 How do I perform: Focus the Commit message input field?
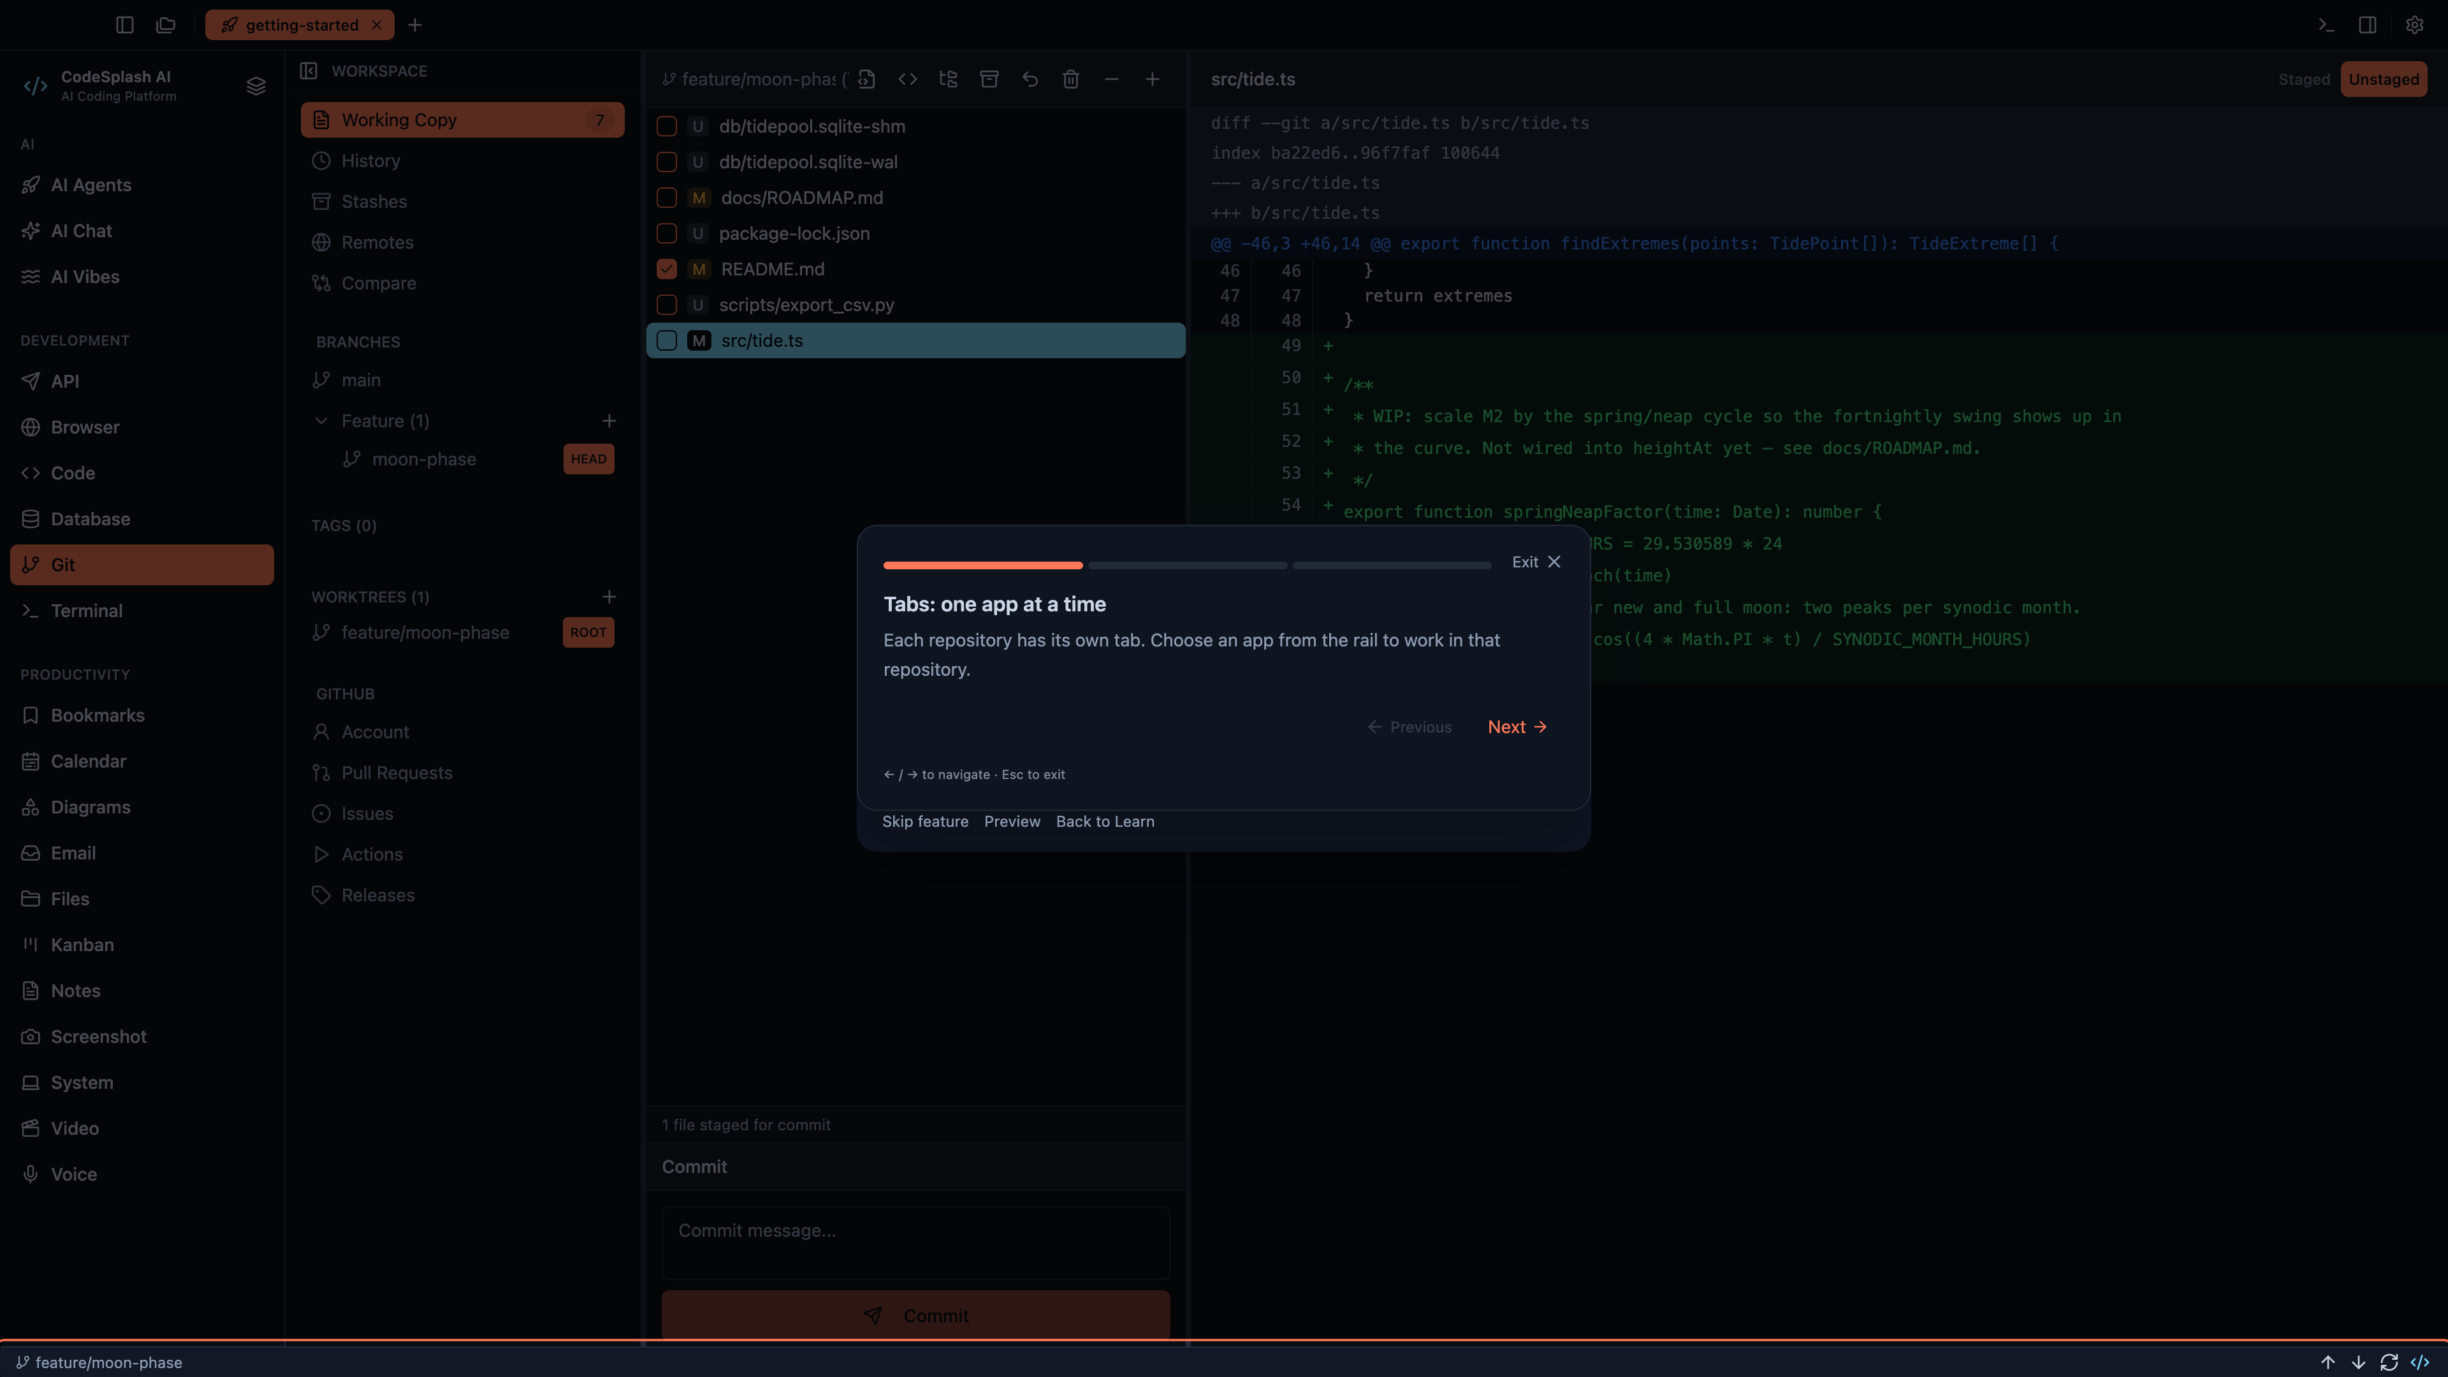coord(916,1243)
